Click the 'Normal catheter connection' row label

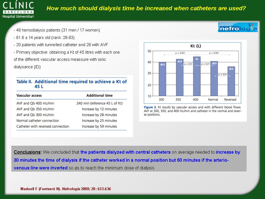click(x=38, y=121)
